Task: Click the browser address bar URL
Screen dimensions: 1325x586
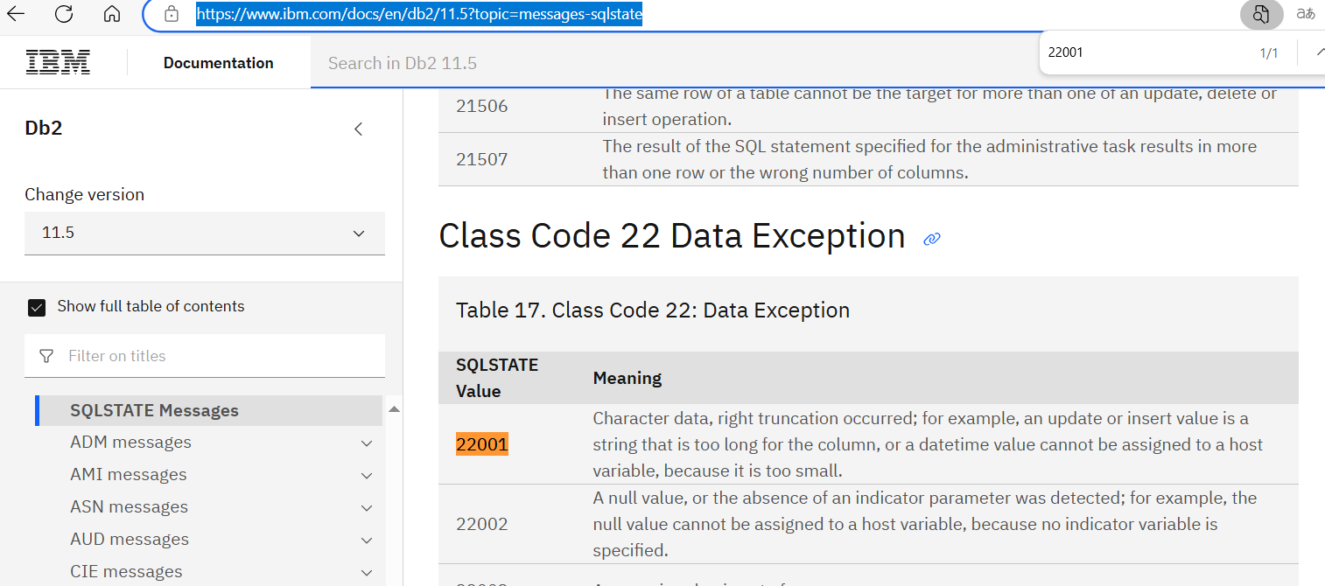Action: (419, 15)
